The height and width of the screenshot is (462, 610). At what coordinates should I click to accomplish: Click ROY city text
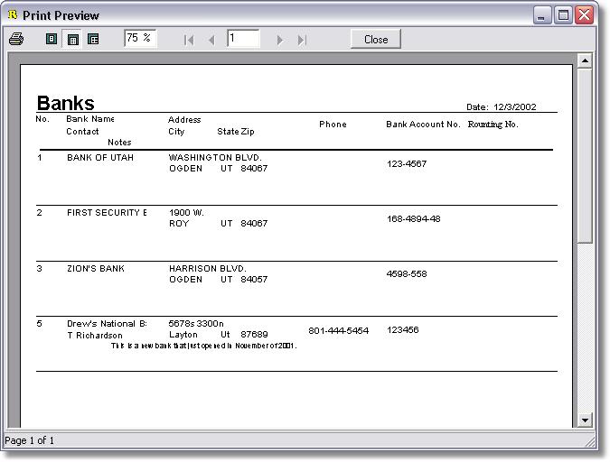(179, 224)
